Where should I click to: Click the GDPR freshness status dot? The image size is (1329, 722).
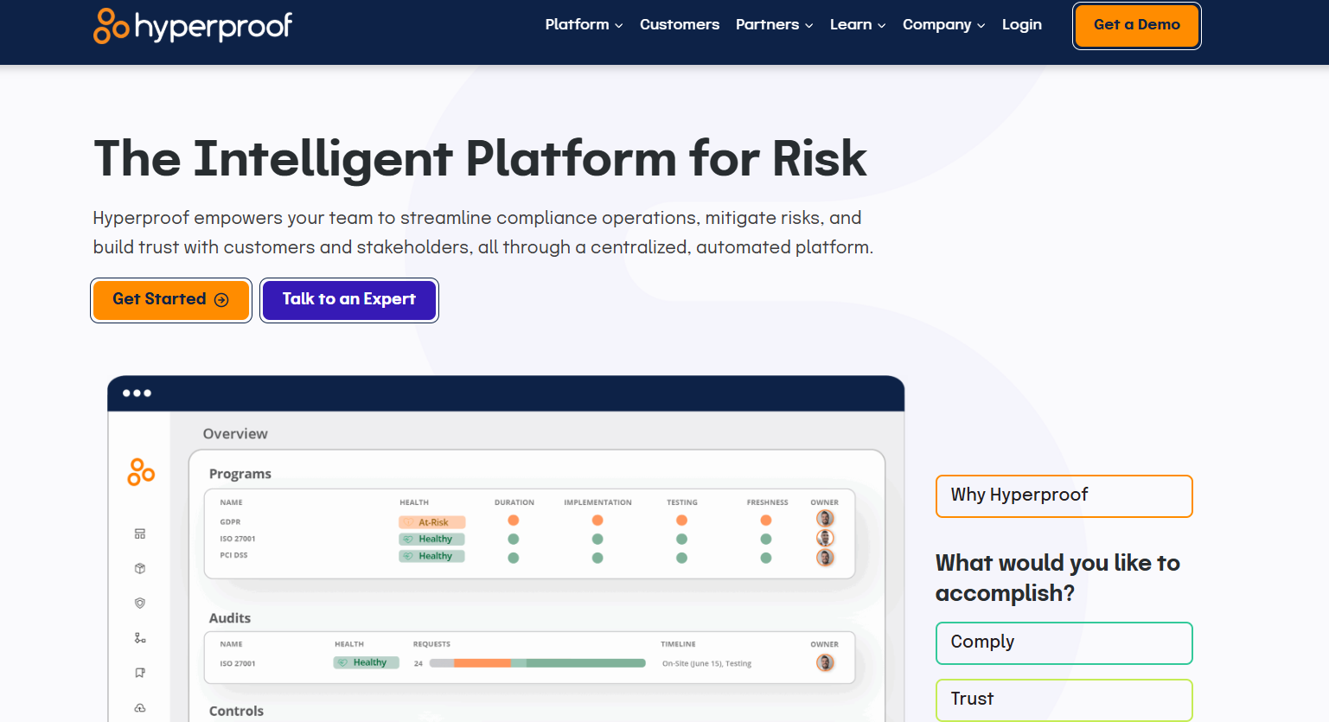point(765,521)
